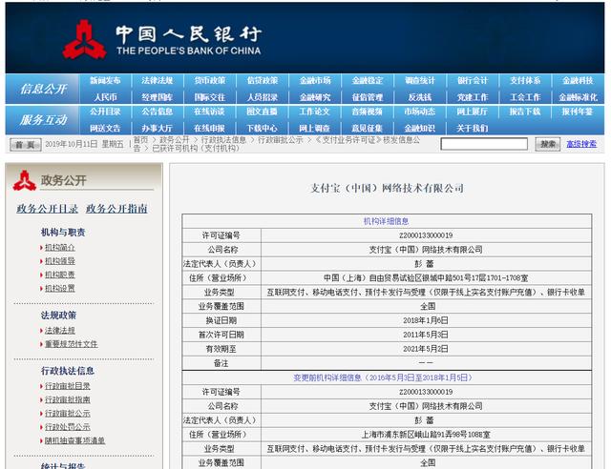The image size is (611, 469).
Task: Open 网上调查 navigation item
Action: pos(315,128)
